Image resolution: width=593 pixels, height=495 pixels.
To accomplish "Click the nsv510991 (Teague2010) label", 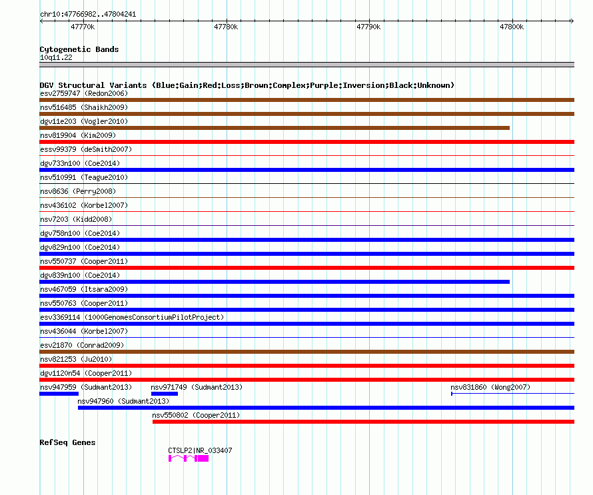I will [84, 177].
